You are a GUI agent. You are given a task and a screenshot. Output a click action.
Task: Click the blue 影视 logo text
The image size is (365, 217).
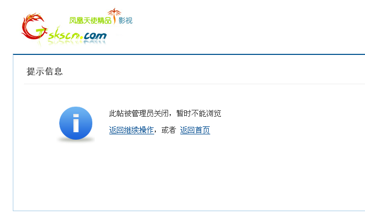point(125,20)
